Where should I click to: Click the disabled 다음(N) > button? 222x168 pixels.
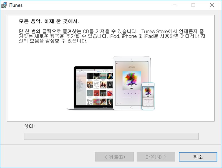click(156, 157)
